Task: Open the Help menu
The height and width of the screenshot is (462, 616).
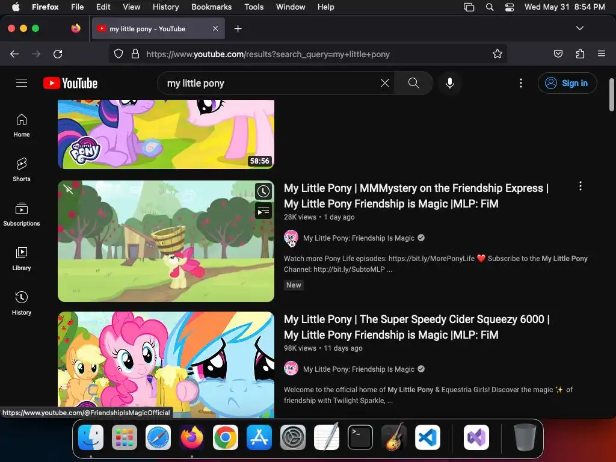Action: 325,7
